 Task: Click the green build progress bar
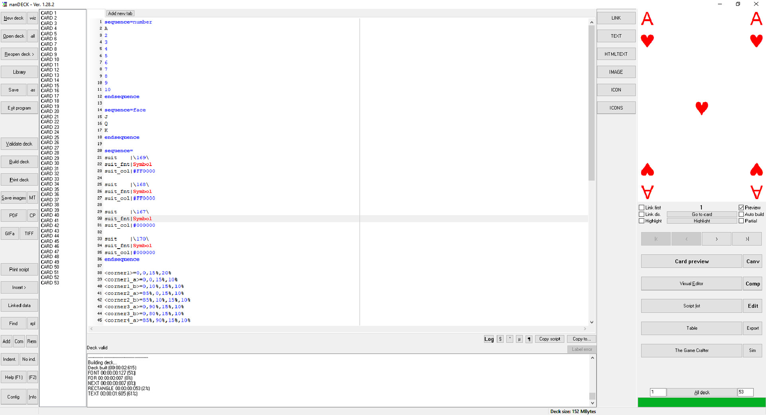coord(701,402)
